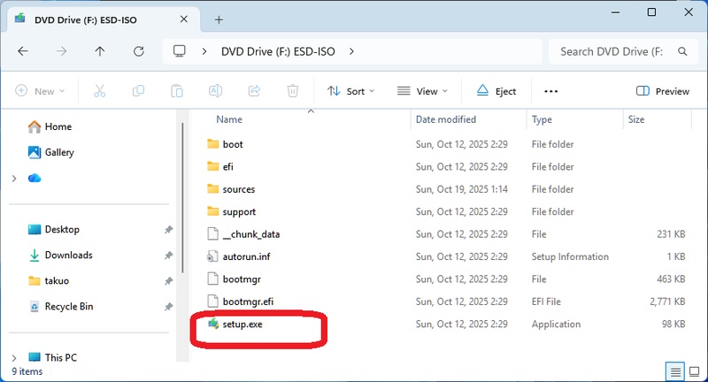Open the View dropdown menu
The image size is (708, 382).
pos(422,91)
